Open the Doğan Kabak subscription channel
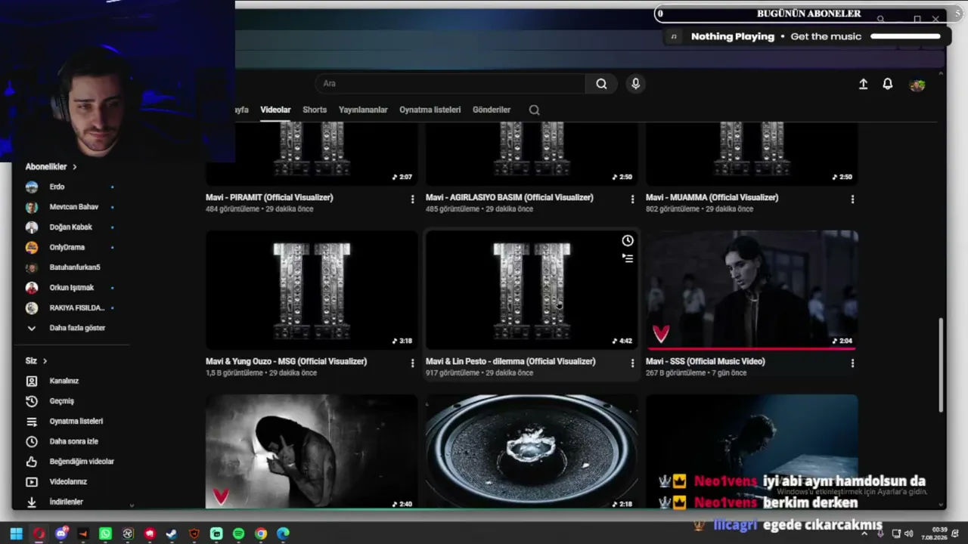Viewport: 968px width, 544px height. pyautogui.click(x=71, y=227)
